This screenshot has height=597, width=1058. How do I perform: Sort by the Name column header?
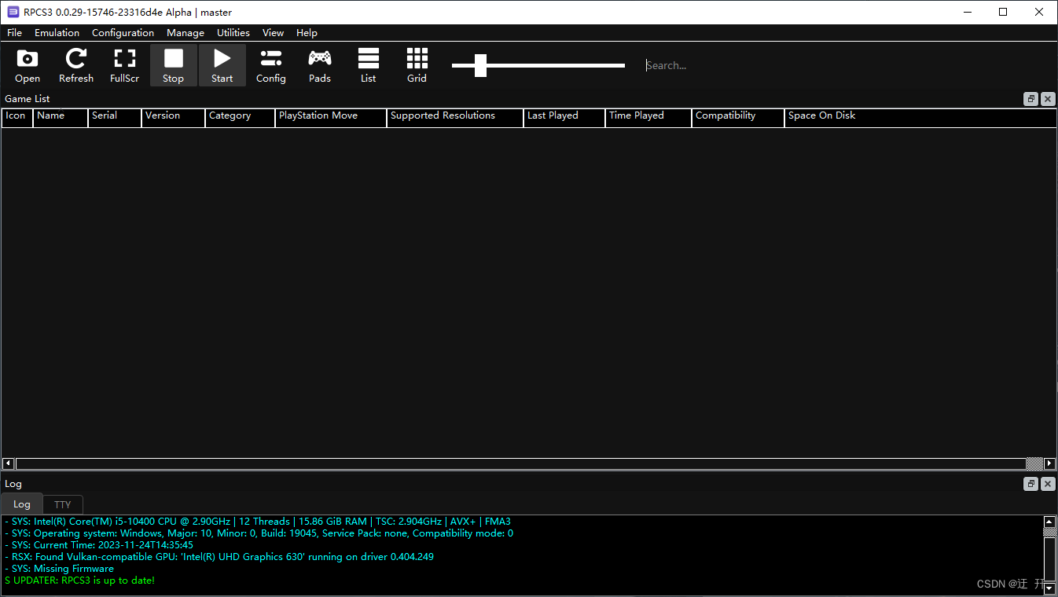click(x=60, y=116)
